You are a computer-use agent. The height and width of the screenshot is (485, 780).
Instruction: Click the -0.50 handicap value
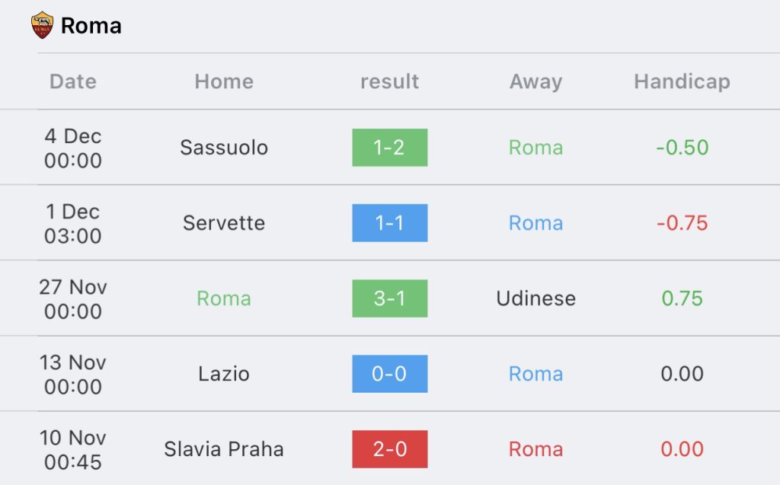pyautogui.click(x=682, y=147)
